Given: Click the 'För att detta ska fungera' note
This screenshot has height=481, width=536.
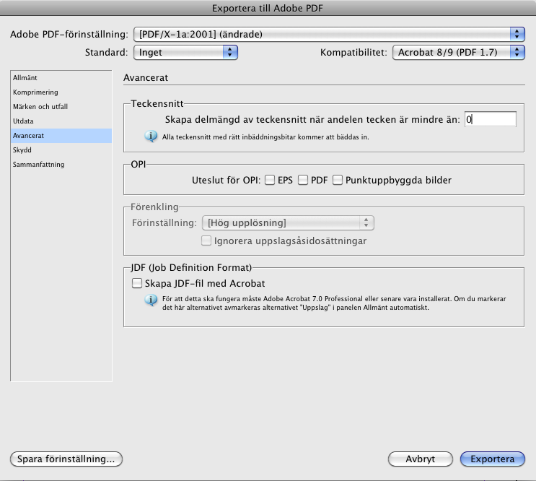Looking at the screenshot, I should coord(334,303).
